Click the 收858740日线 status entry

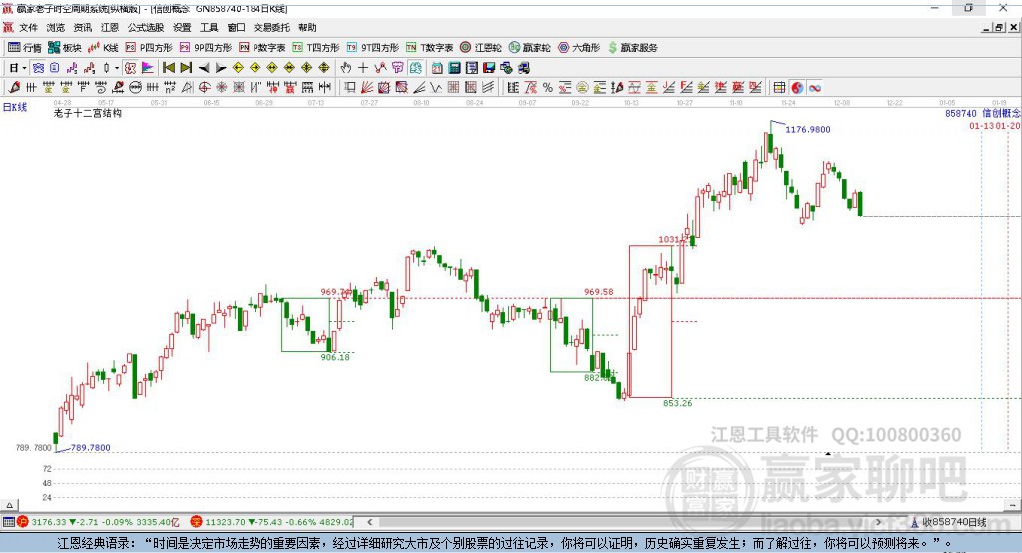[x=949, y=522]
